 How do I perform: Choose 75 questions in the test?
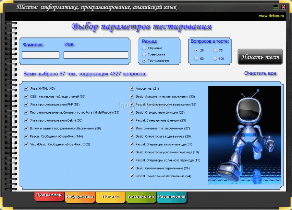(215, 50)
